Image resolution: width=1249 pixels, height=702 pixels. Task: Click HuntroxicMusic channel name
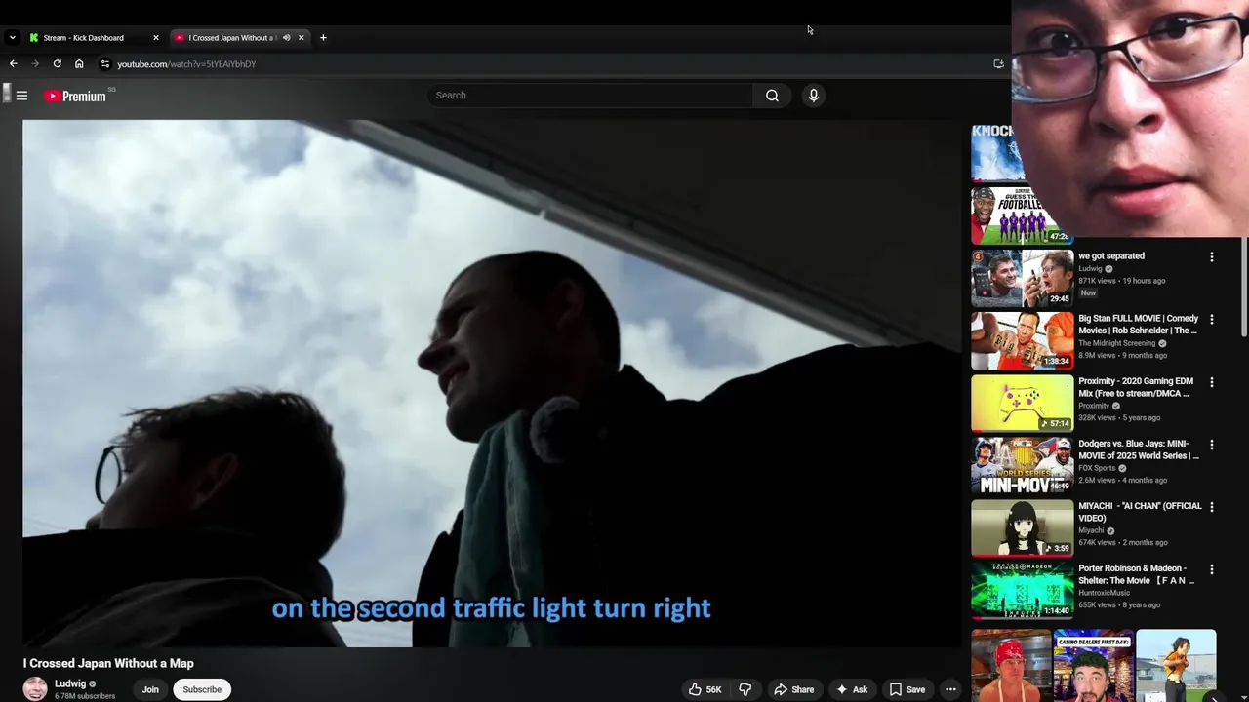click(x=1105, y=593)
